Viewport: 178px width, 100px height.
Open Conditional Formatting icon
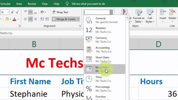click(x=124, y=12)
